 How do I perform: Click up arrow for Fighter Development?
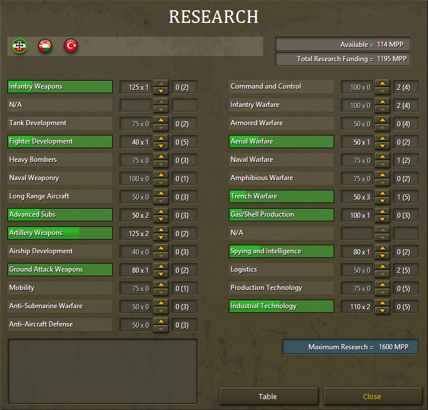pos(161,138)
